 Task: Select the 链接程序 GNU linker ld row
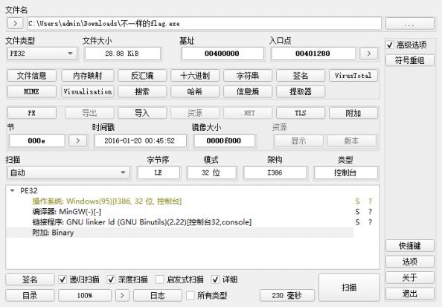coord(179,222)
